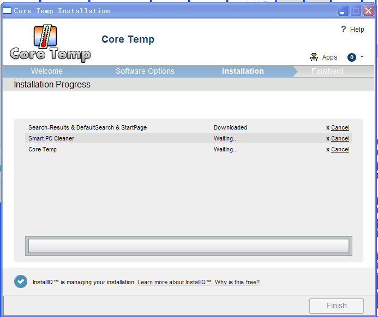Viewport: 378px width, 317px height.
Task: Select the Installation step tab
Action: point(243,71)
